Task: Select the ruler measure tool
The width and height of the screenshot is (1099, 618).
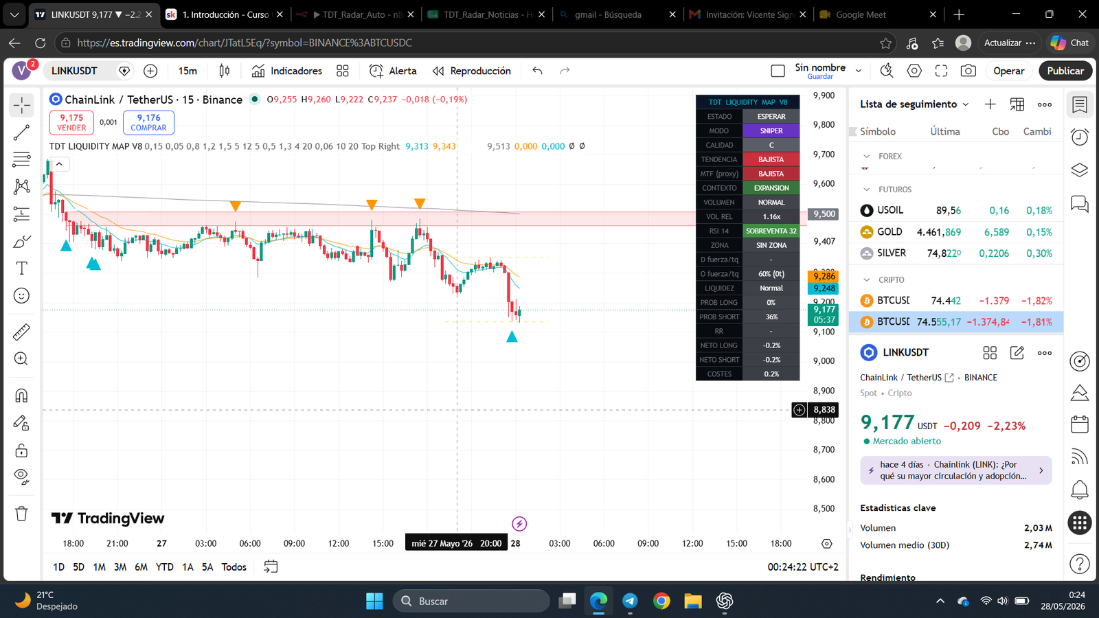Action: click(x=22, y=332)
